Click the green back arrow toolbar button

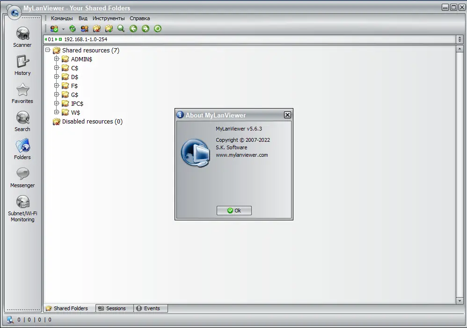point(133,29)
